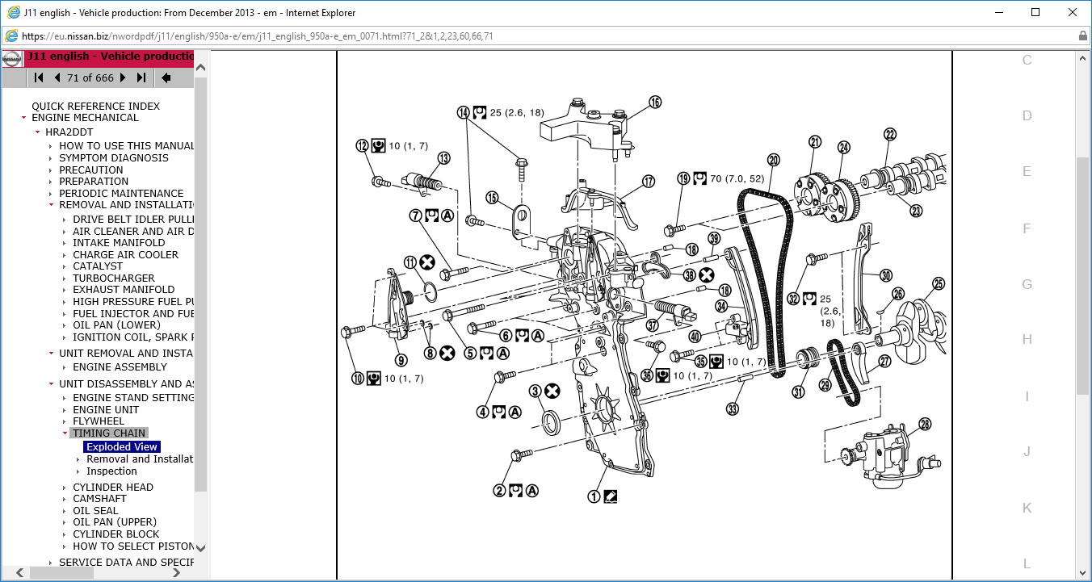The width and height of the screenshot is (1092, 582).
Task: Click the URL in the address bar
Action: (258, 36)
